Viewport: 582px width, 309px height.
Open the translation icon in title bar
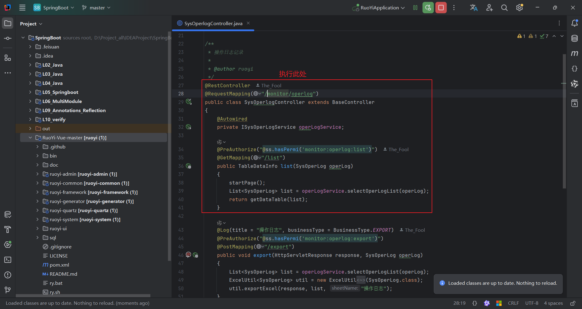coord(474,8)
